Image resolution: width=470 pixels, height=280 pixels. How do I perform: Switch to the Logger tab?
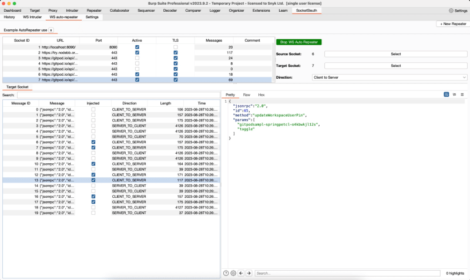[214, 11]
